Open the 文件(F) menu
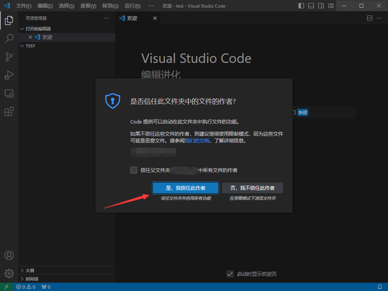Viewport: 388px width, 291px height. pos(24,6)
